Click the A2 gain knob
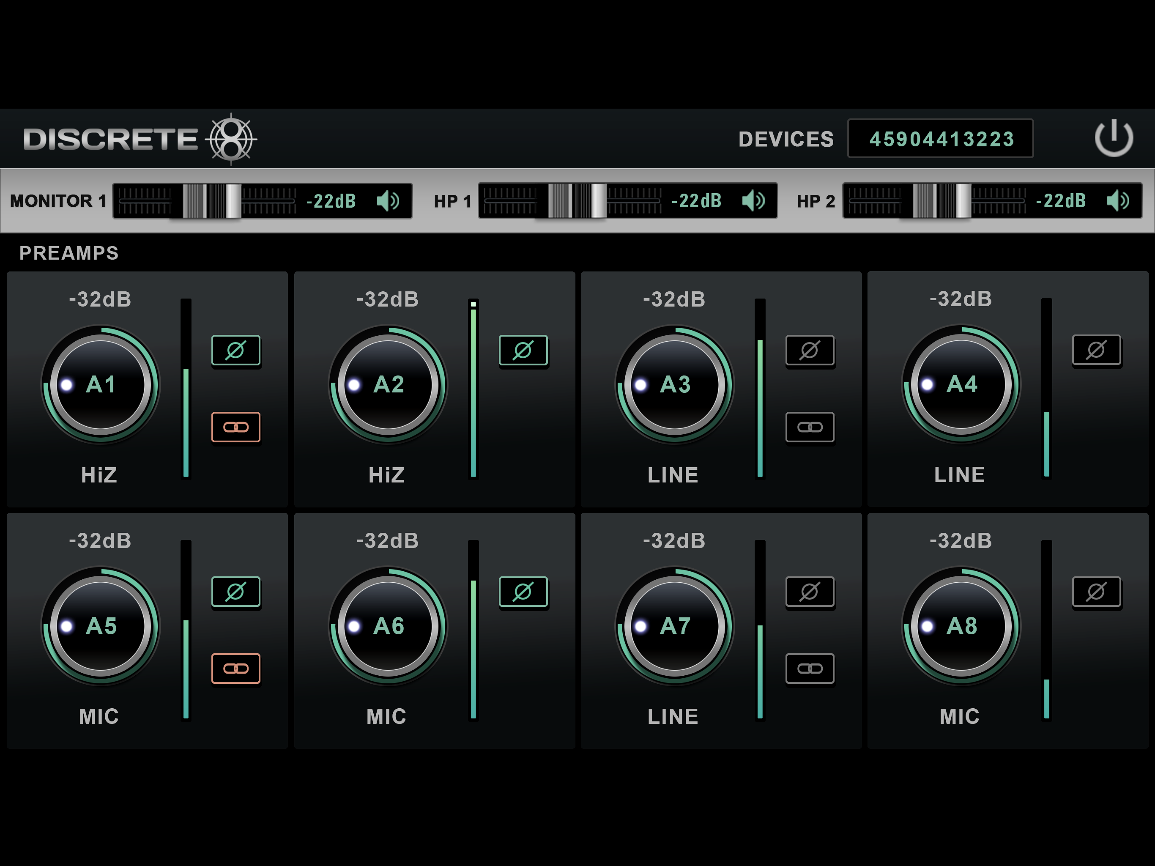This screenshot has height=866, width=1155. coord(388,385)
